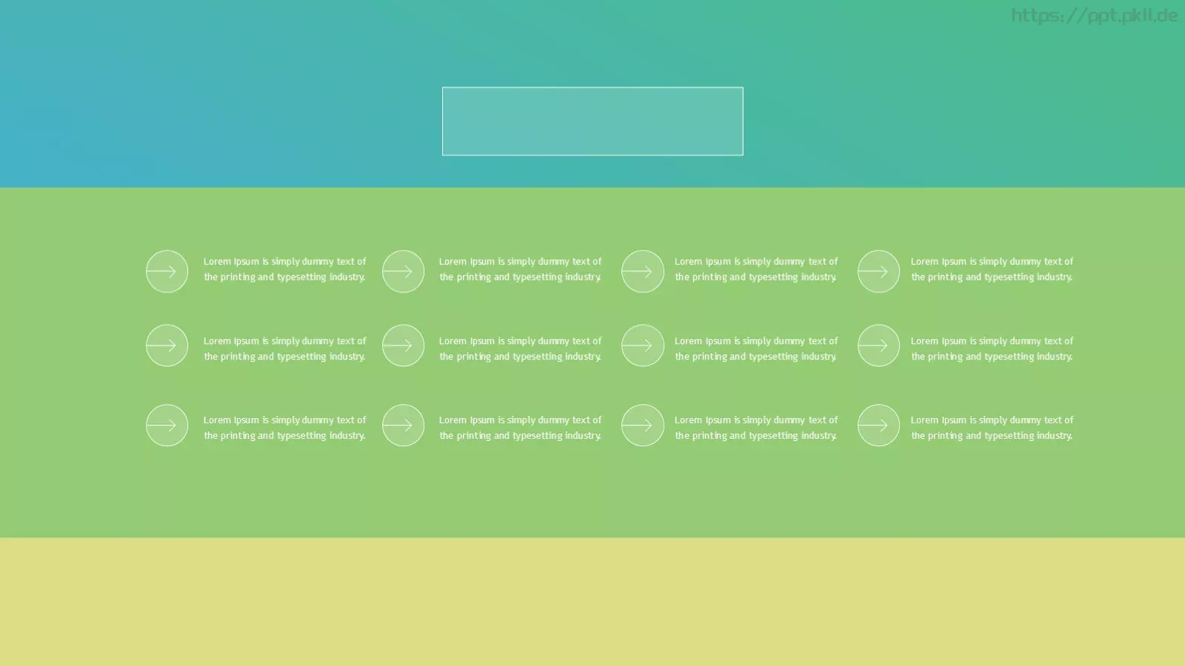Pick arrow circle icon, third row, second column
The height and width of the screenshot is (666, 1185).
[x=403, y=425]
